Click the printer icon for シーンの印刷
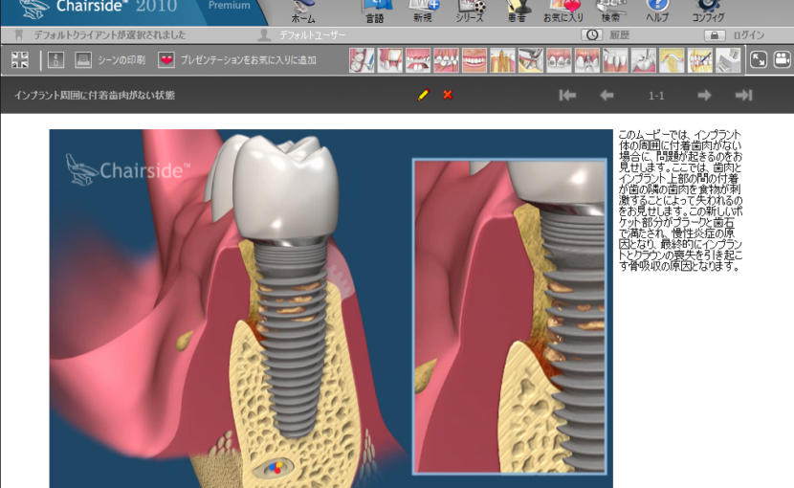 tap(83, 60)
